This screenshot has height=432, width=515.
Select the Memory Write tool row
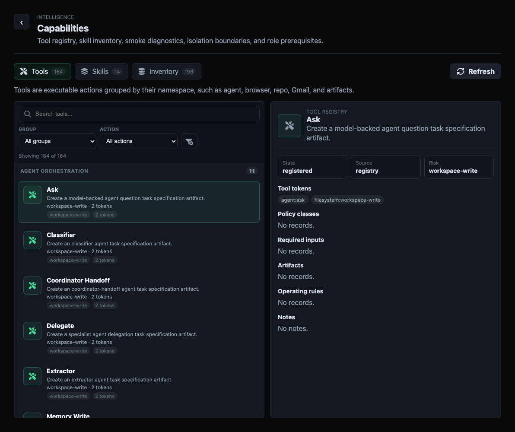coord(139,413)
